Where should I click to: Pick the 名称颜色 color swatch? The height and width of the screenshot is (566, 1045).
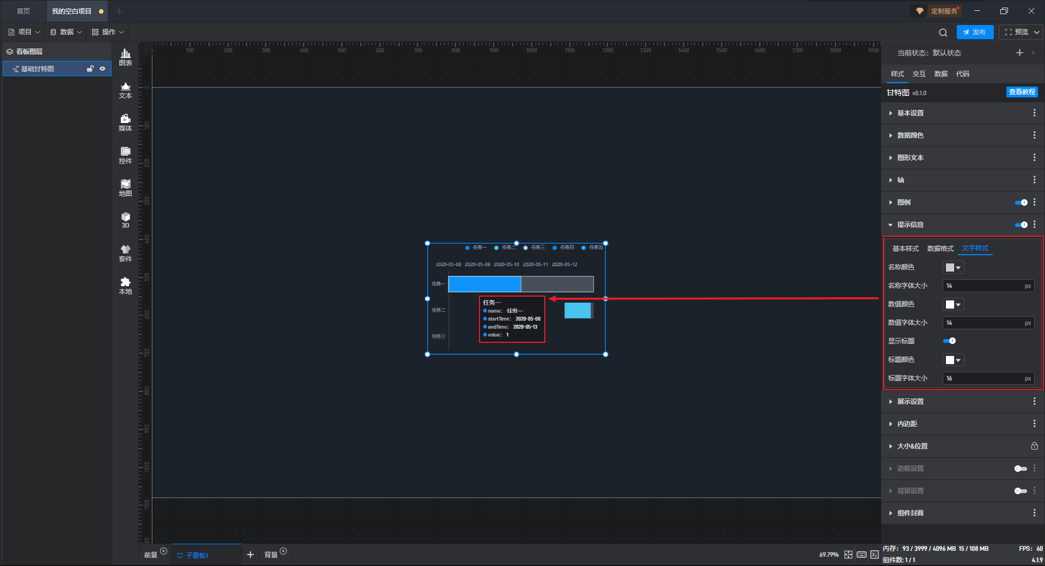[x=954, y=267]
